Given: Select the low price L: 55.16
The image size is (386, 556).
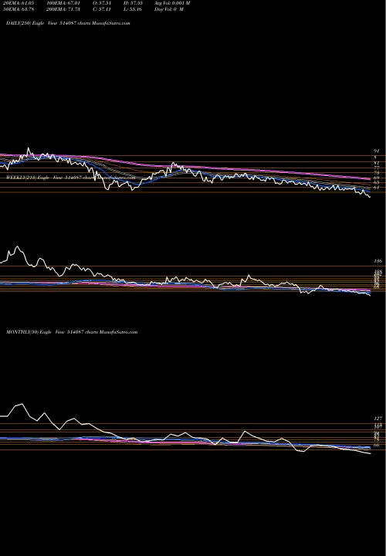Looking at the screenshot, I should coord(134,8).
